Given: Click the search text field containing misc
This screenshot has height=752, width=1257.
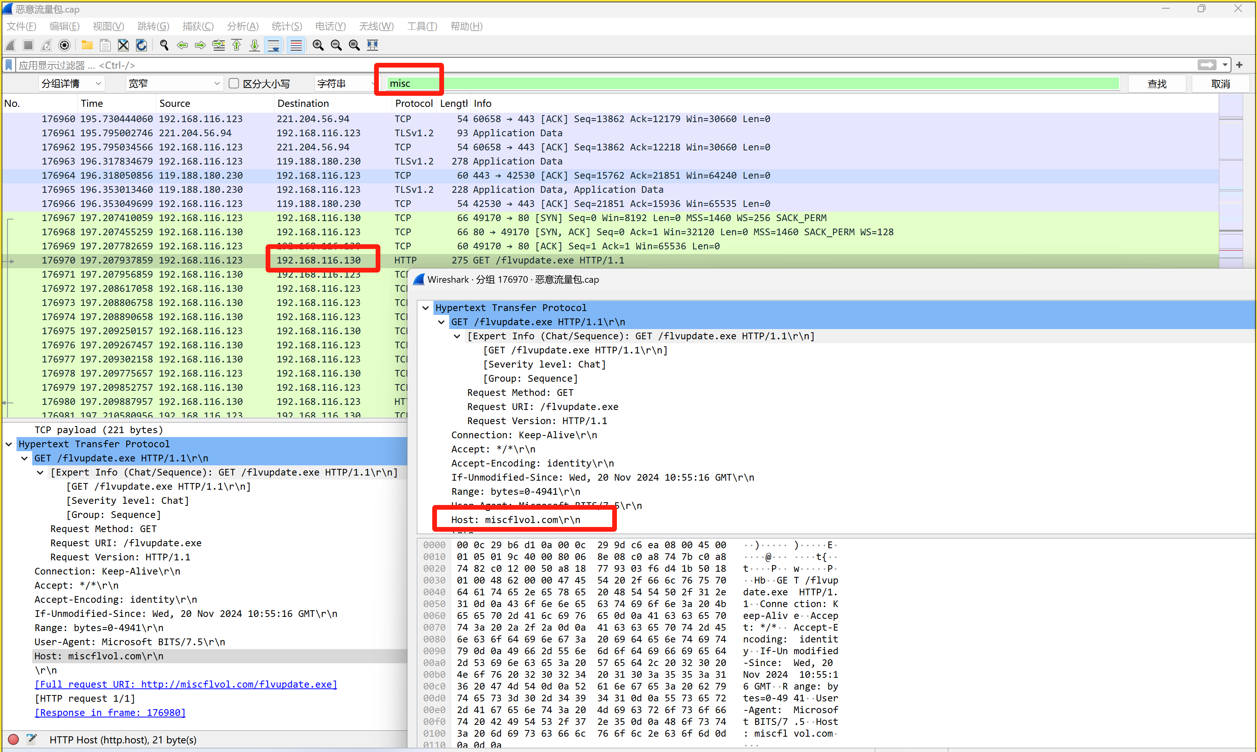Looking at the screenshot, I should pos(752,83).
